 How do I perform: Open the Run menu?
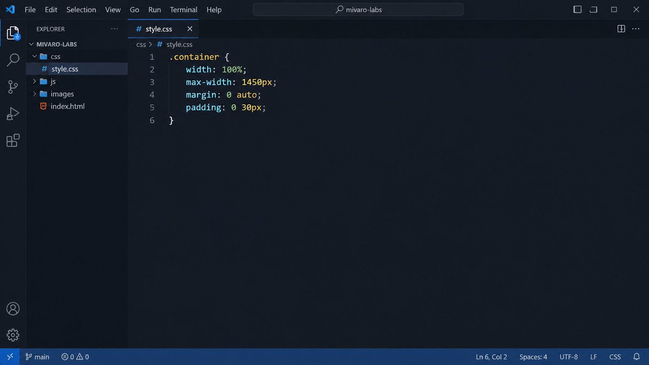click(x=155, y=10)
